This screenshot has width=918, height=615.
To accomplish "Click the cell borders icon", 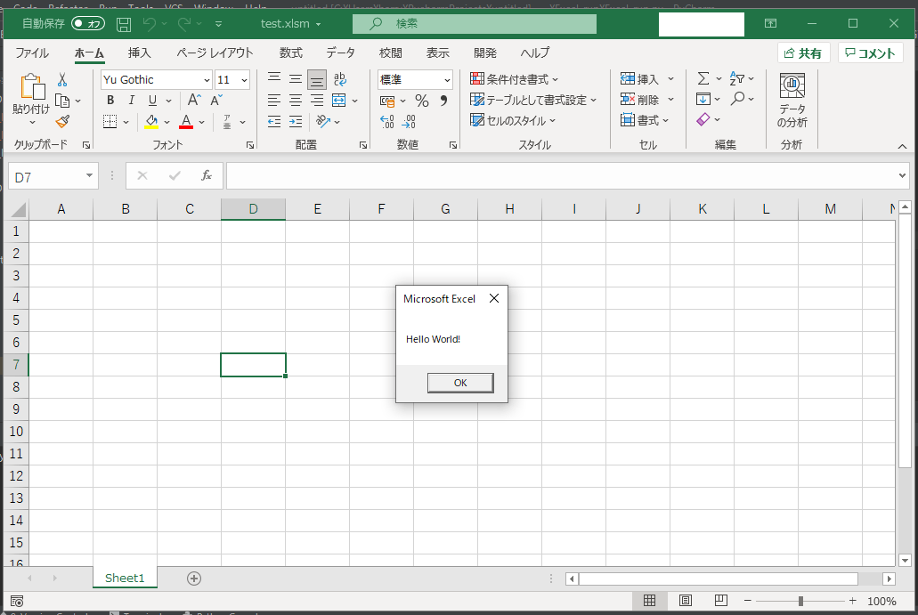I will pyautogui.click(x=110, y=122).
